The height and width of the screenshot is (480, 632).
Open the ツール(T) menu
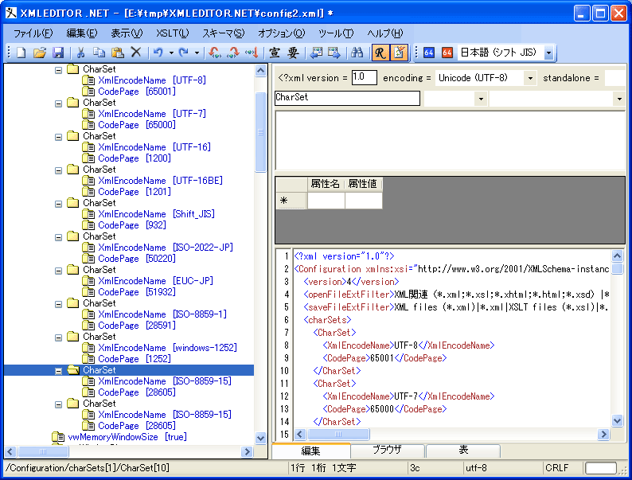(336, 33)
